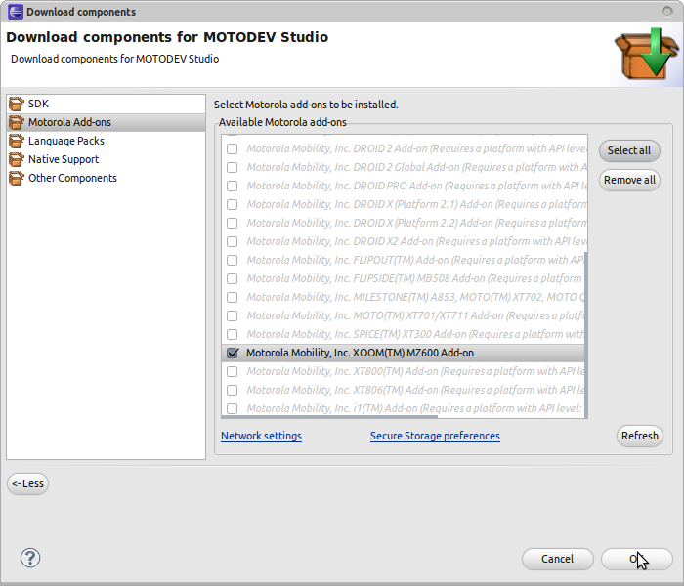The image size is (684, 586).
Task: Check the SPICE(TM) XT300 Add-on checkbox
Action: coord(233,334)
